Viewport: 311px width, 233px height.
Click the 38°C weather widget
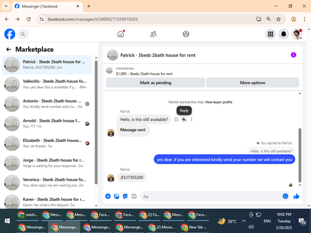click(x=227, y=221)
